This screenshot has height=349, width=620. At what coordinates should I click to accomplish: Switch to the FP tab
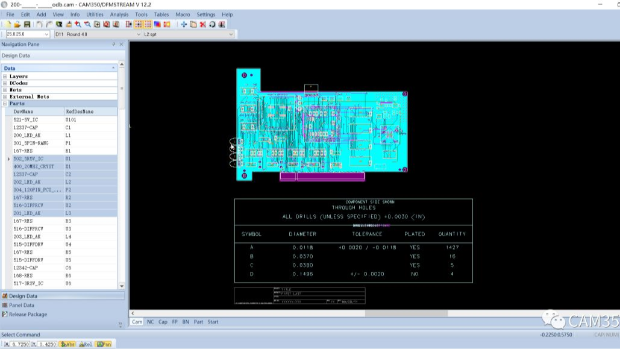(175, 322)
